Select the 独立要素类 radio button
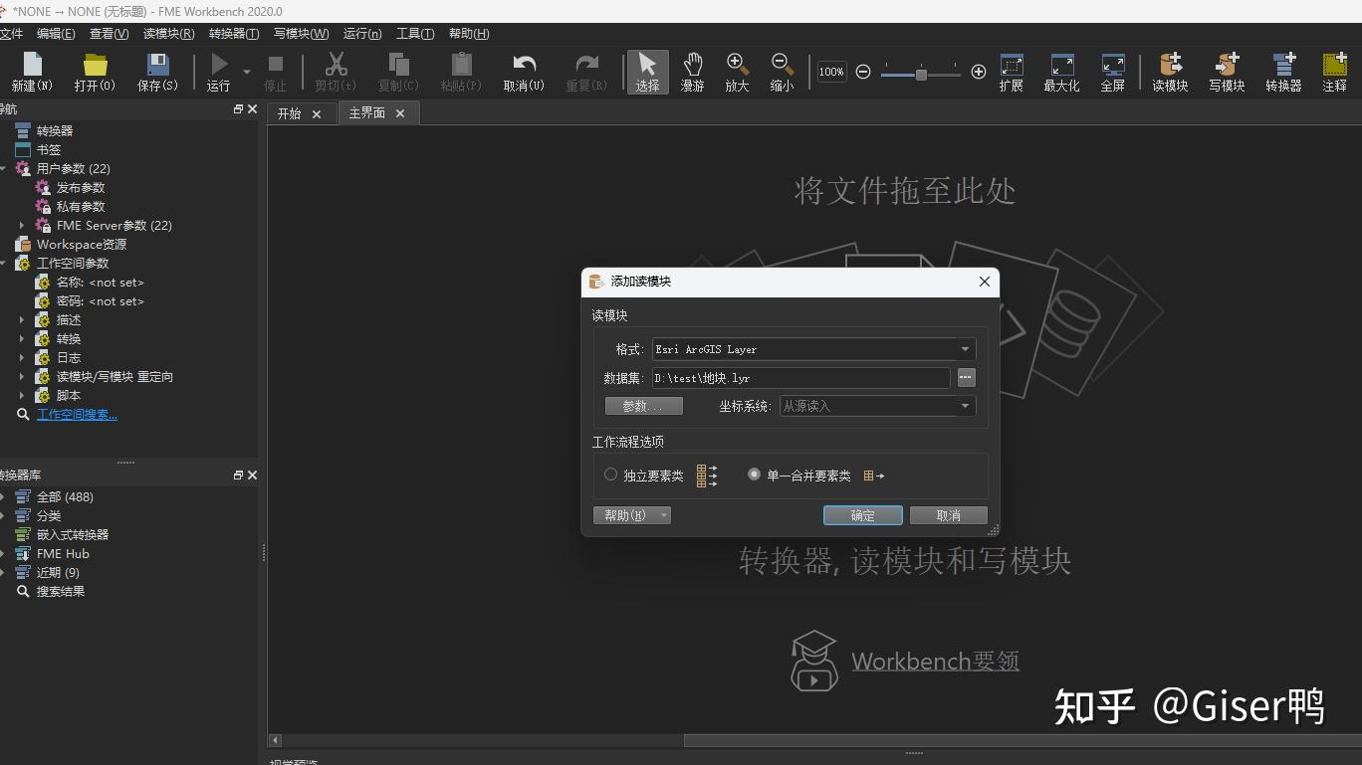The height and width of the screenshot is (765, 1362). 610,475
